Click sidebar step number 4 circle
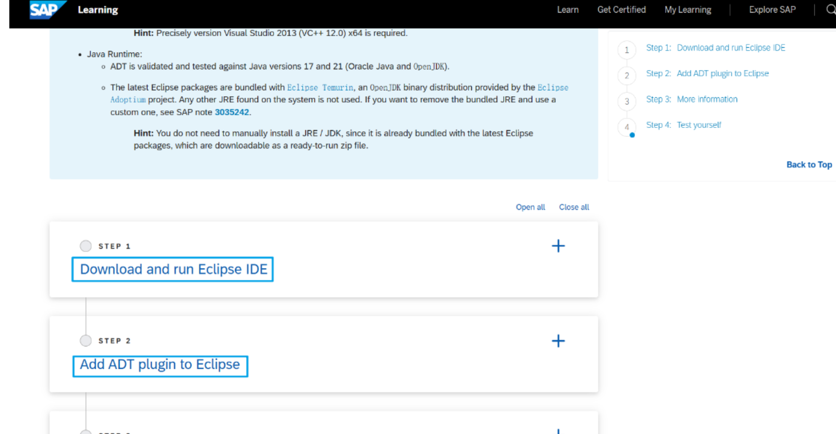Screen dimensions: 836x434 [x=627, y=127]
